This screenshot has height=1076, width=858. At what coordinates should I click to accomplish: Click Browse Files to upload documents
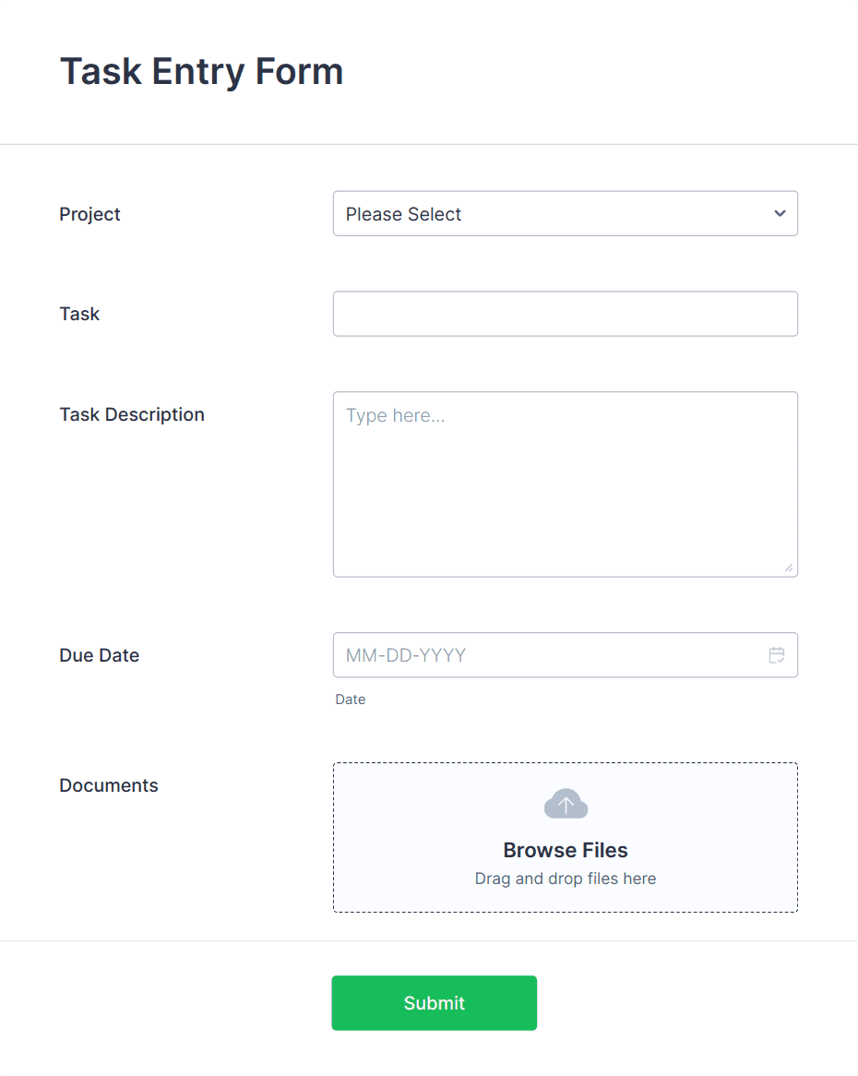pos(565,850)
